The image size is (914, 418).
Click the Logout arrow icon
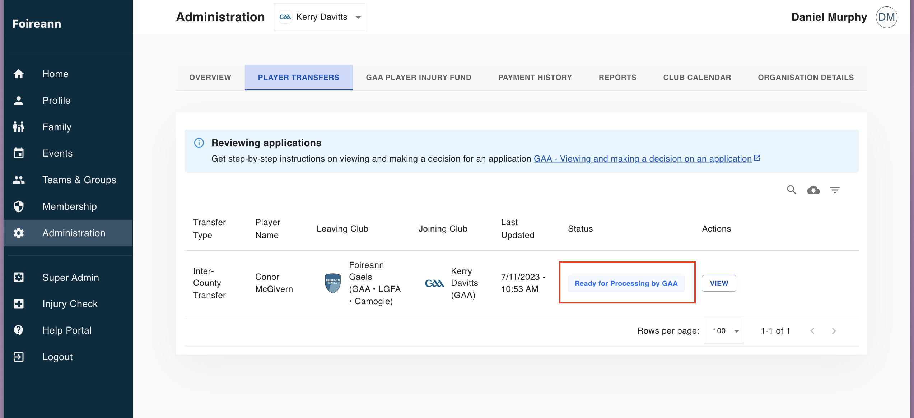pos(19,357)
